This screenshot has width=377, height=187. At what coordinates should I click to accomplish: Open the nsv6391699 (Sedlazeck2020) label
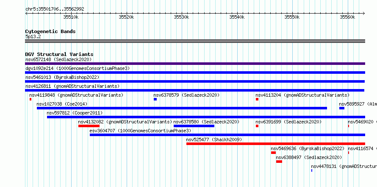[x=288, y=122]
